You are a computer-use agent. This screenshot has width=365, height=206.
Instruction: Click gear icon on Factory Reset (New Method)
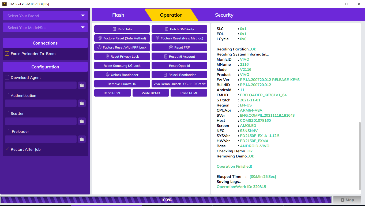tap(157, 38)
